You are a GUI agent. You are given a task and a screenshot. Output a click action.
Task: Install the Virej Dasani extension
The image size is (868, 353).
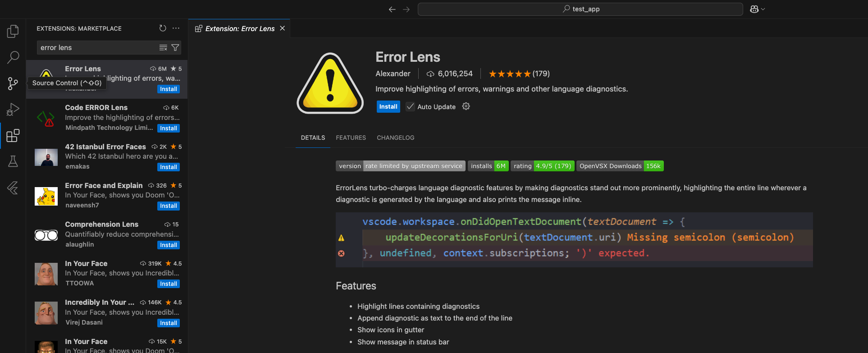point(169,323)
